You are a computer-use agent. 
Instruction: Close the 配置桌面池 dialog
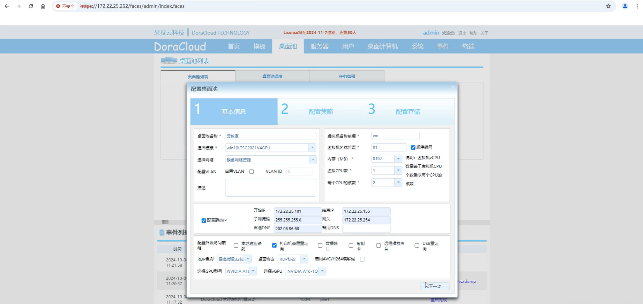click(453, 87)
